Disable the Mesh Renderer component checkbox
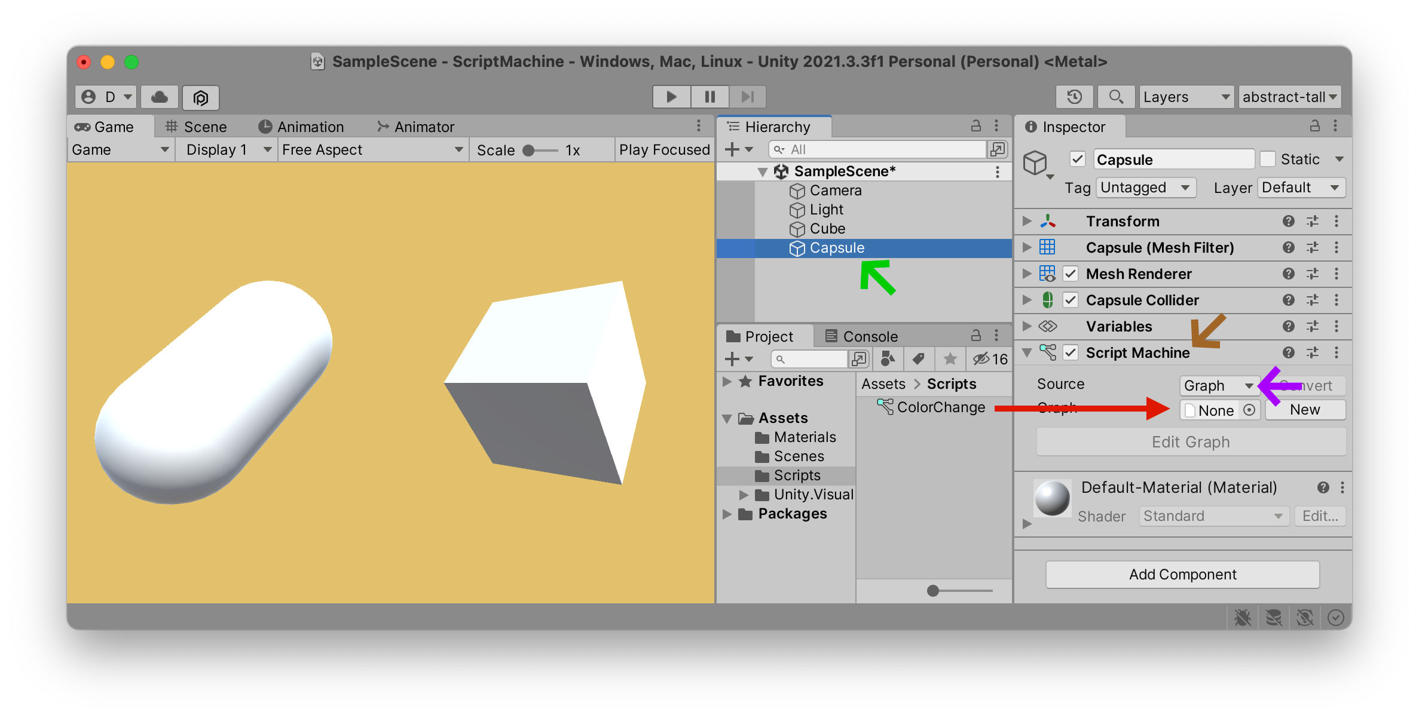 [1071, 274]
